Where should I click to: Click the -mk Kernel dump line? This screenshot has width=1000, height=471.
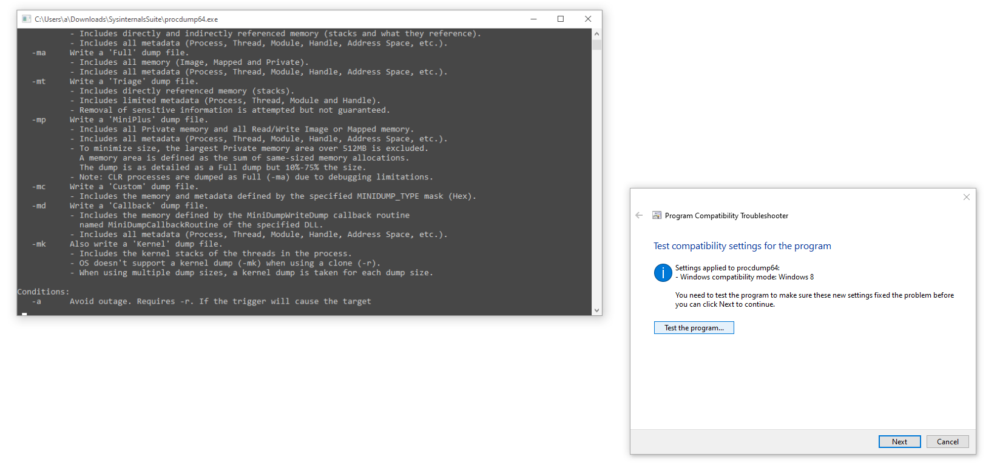click(127, 244)
